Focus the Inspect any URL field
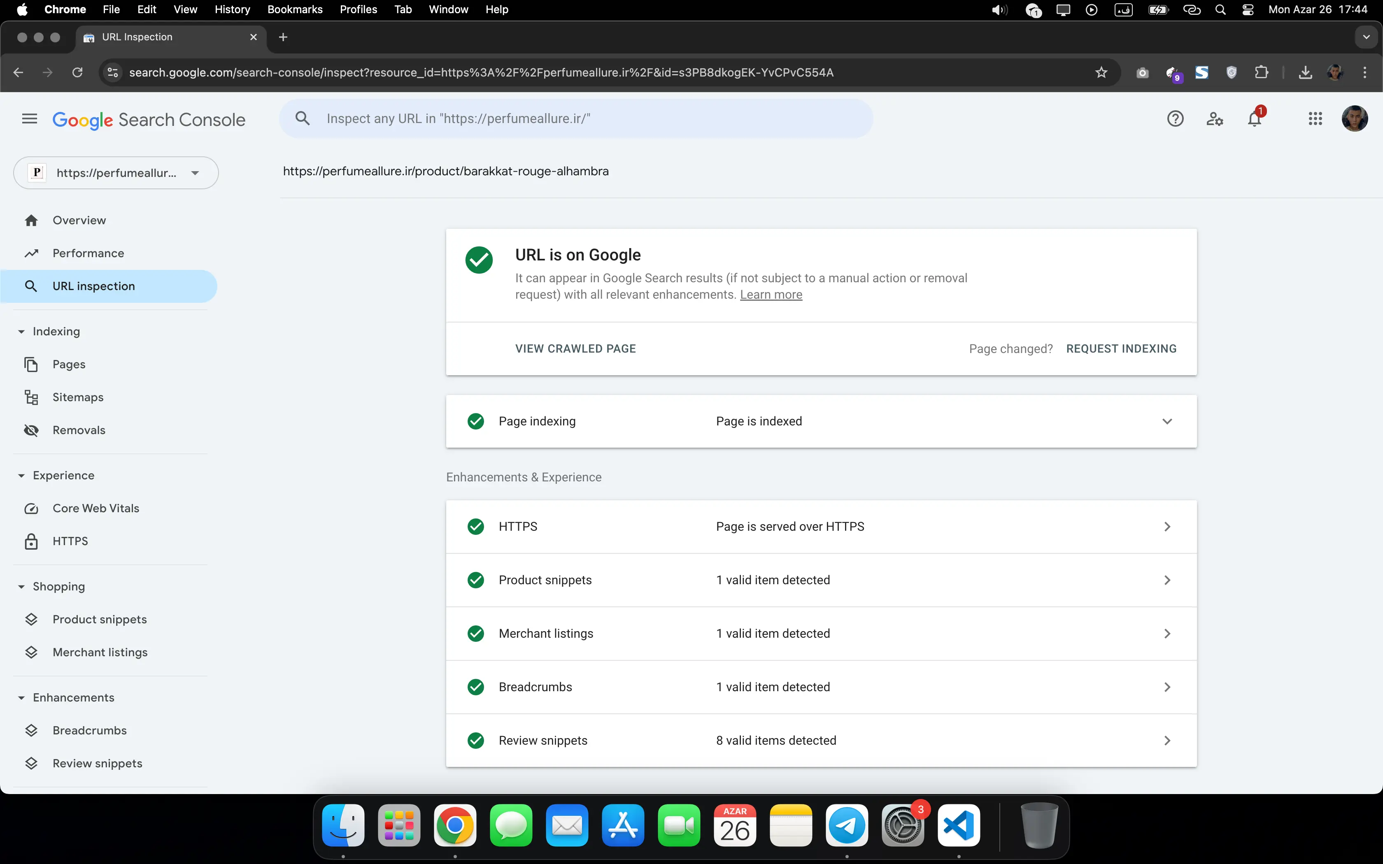This screenshot has height=864, width=1383. [x=576, y=119]
